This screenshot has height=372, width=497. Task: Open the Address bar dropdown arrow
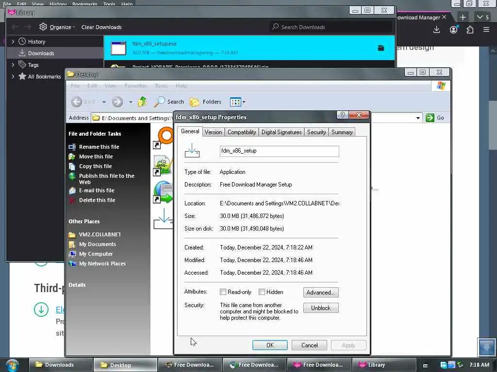tap(418, 118)
